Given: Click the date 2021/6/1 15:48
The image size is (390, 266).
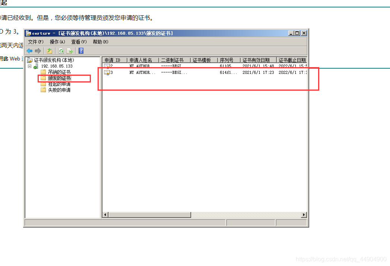Looking at the screenshot, I should pos(258,66).
